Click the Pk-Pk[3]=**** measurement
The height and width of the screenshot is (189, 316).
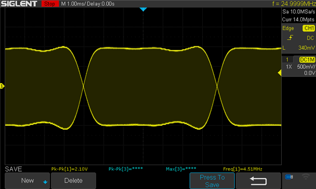[x=126, y=169]
